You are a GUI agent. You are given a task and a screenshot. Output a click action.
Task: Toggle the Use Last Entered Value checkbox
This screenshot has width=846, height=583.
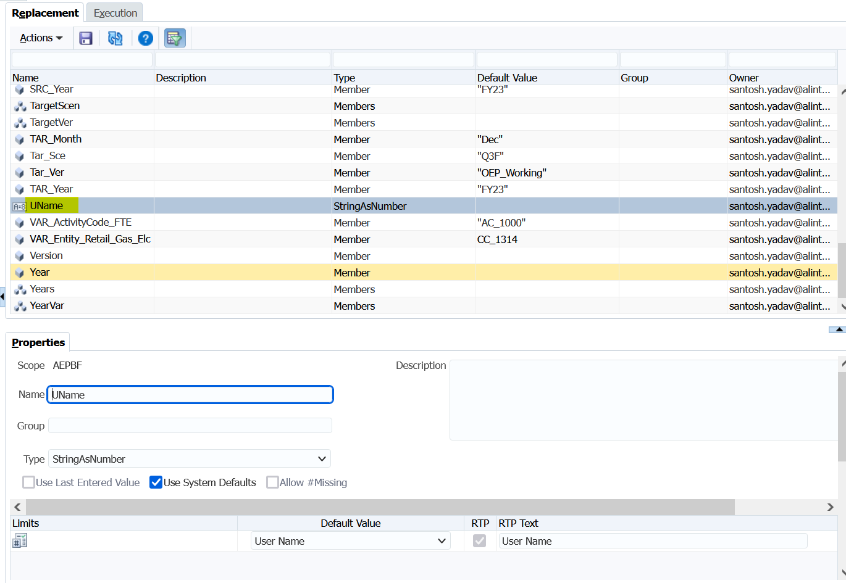pos(28,482)
